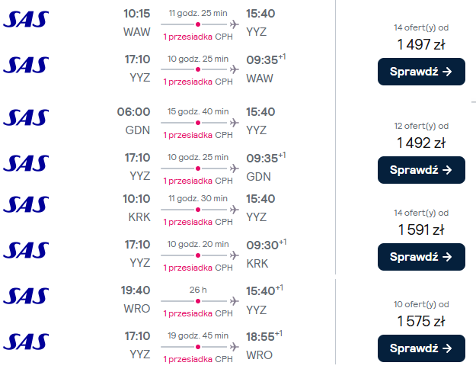Click SAS logo of WRO departure flight

click(x=26, y=296)
